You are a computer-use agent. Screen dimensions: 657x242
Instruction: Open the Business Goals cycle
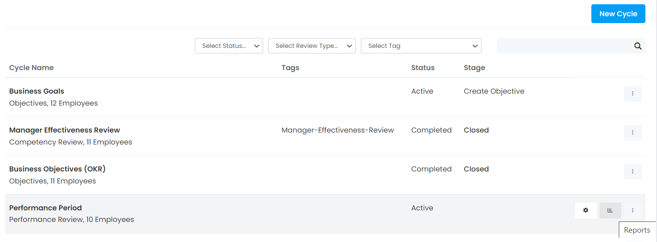[36, 91]
